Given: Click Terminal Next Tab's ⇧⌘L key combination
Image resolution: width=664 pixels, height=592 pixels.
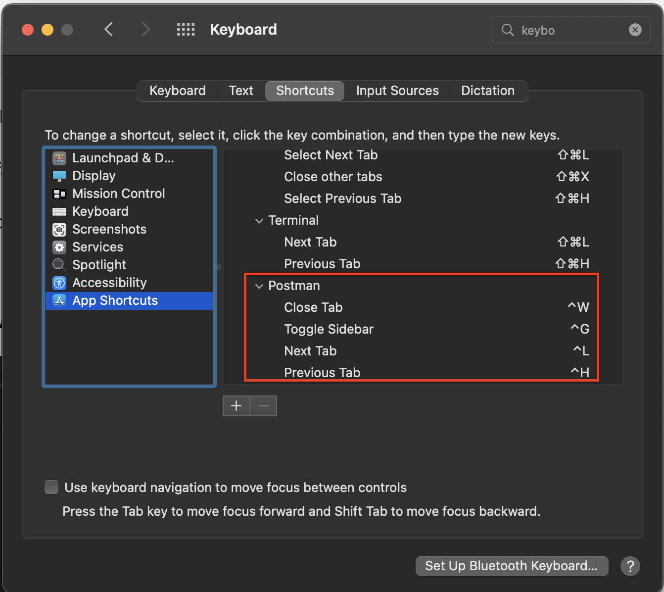Looking at the screenshot, I should point(573,242).
